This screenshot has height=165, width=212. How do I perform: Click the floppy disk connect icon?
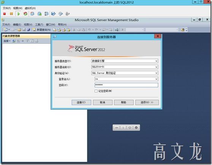click(x=54, y=14)
